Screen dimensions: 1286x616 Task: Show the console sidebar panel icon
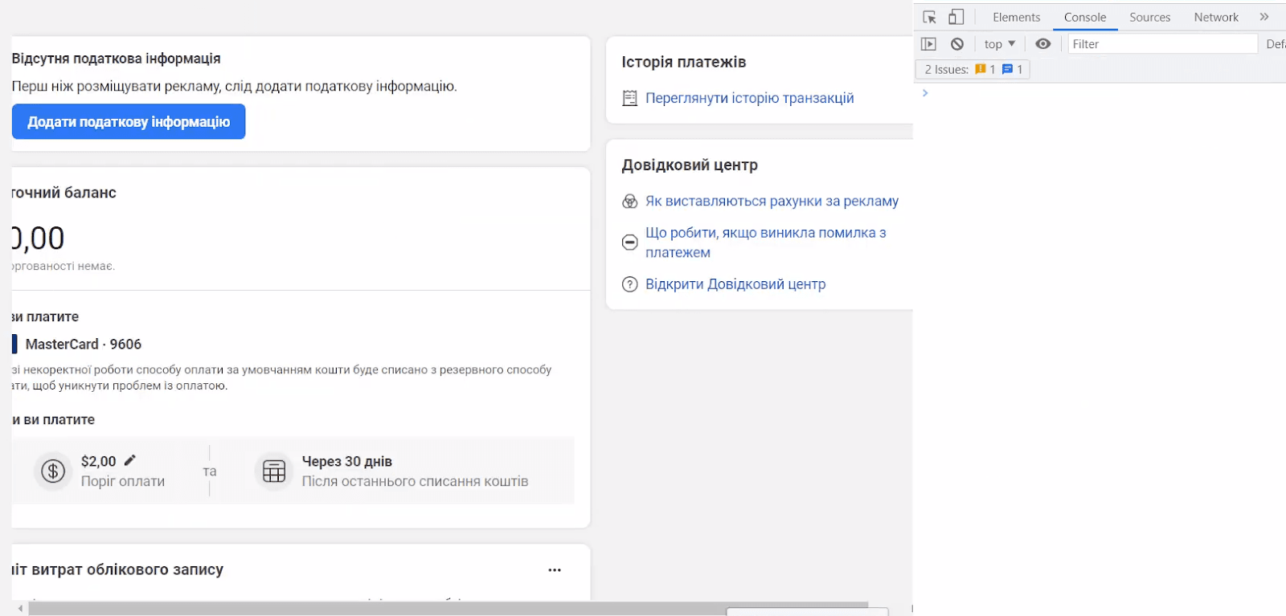point(928,44)
